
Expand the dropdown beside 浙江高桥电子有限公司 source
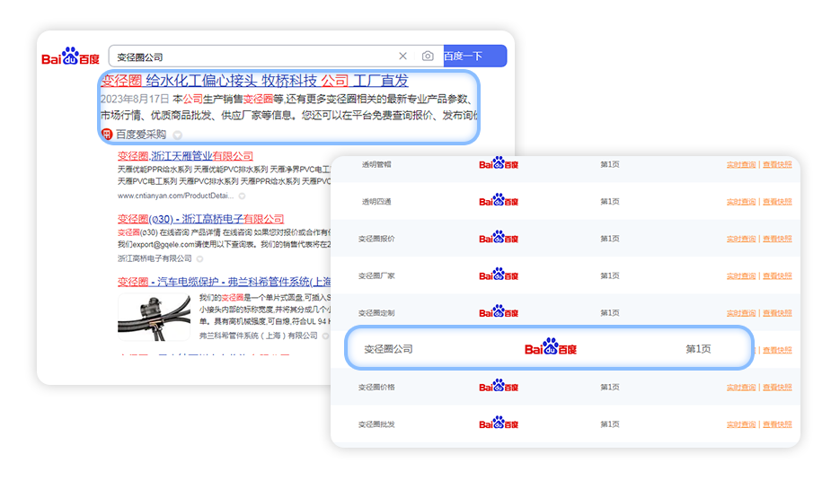tap(199, 258)
